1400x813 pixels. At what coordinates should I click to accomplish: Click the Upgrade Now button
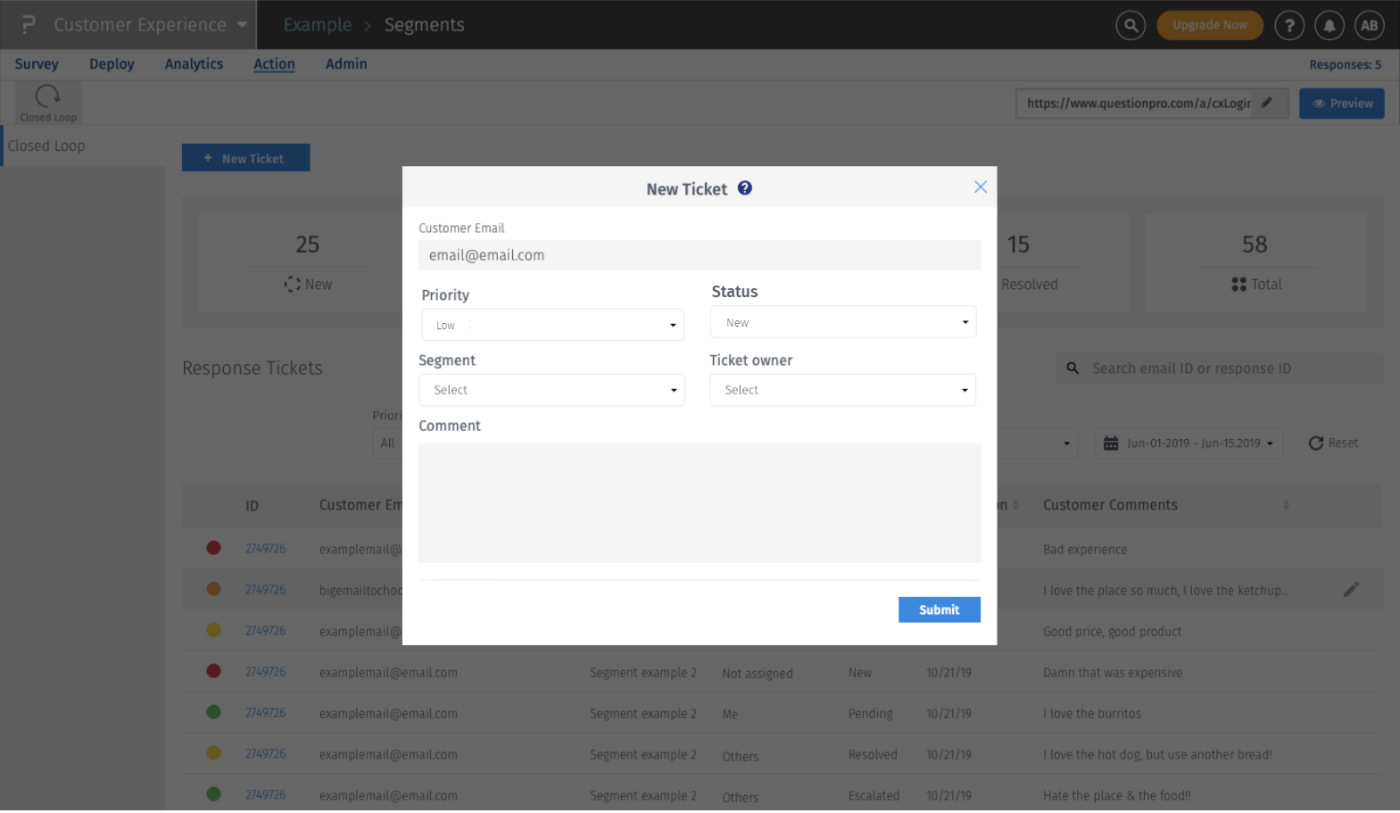[x=1210, y=25]
